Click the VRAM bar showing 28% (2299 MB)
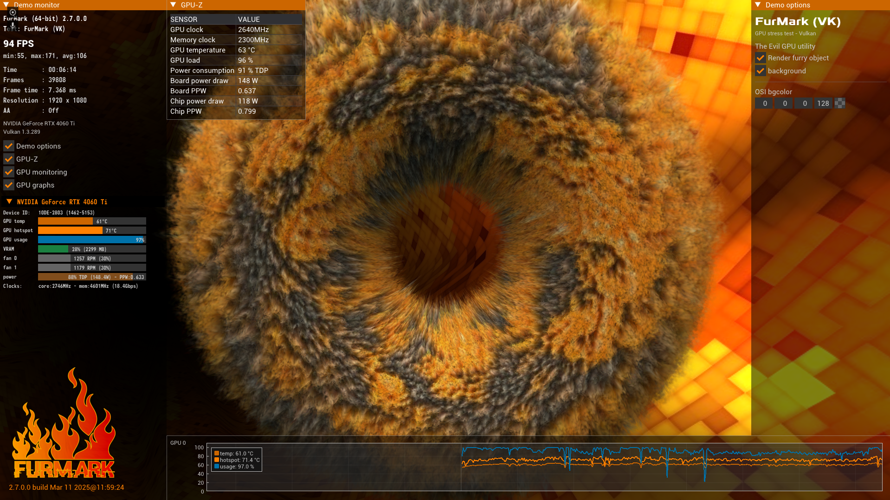The image size is (890, 500). point(92,249)
